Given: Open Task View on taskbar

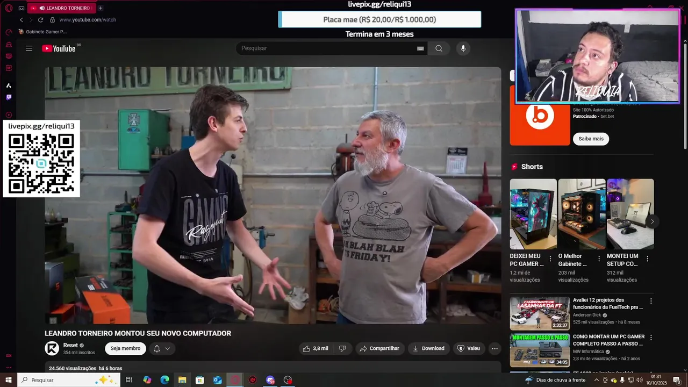Looking at the screenshot, I should click(129, 380).
